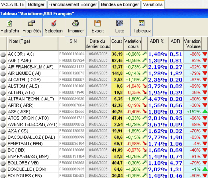Screen dimensions: 208x178
Task: Click the Export floppy disk icon
Action: pyautogui.click(x=98, y=23)
